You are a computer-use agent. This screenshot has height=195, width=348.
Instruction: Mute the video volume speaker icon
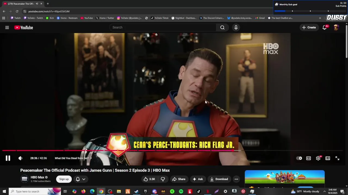20,158
